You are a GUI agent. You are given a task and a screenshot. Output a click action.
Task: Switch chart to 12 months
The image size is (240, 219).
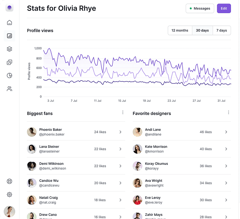180,30
